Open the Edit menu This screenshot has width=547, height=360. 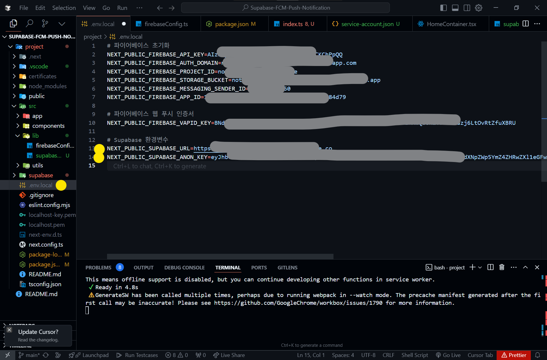tap(40, 8)
